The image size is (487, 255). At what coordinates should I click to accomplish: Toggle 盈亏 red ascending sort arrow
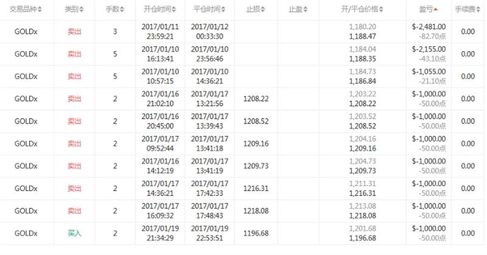435,10
